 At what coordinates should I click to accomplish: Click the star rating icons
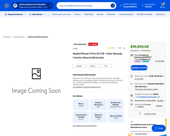click(x=112, y=48)
